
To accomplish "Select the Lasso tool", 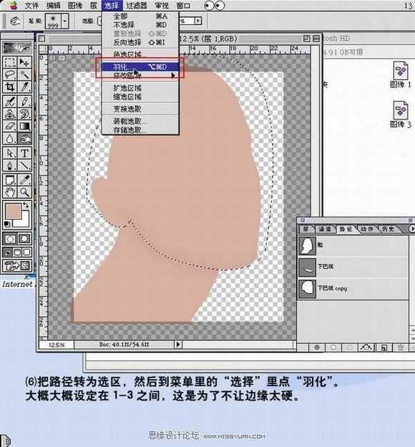I will coord(10,74).
